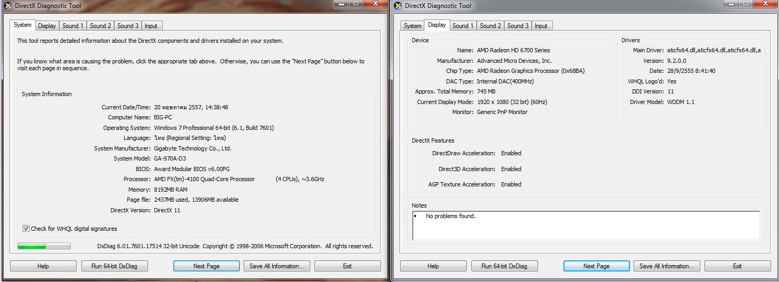Click Generic PnP Monitor text

pos(502,112)
